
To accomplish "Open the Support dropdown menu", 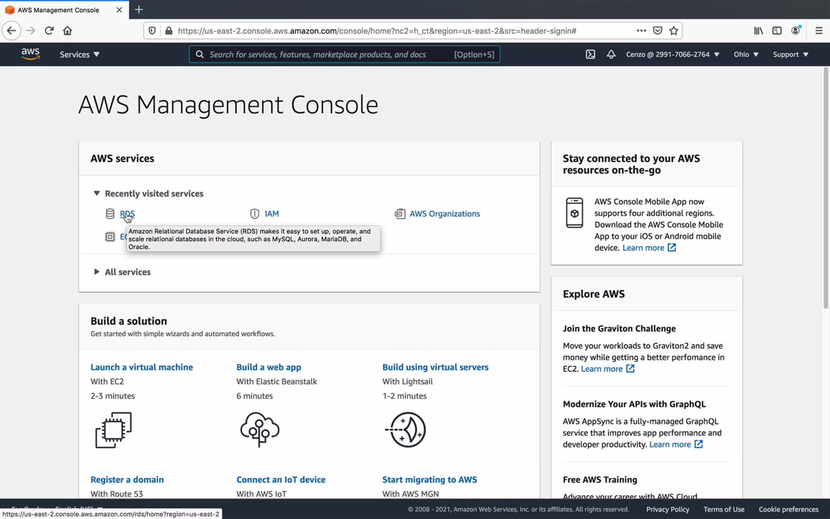I will [790, 54].
